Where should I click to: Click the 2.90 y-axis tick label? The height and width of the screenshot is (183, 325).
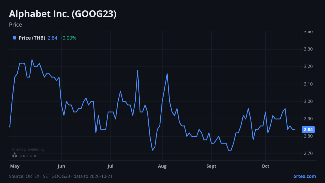click(308, 119)
